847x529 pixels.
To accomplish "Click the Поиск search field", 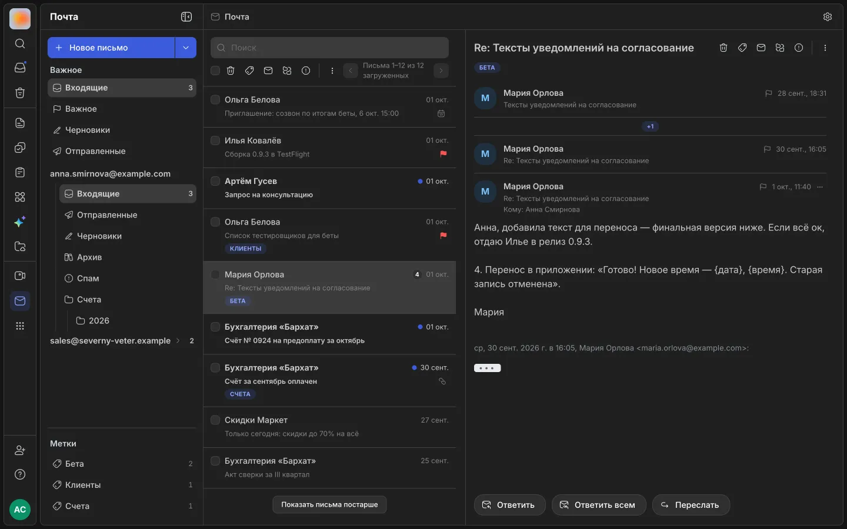I will [329, 48].
